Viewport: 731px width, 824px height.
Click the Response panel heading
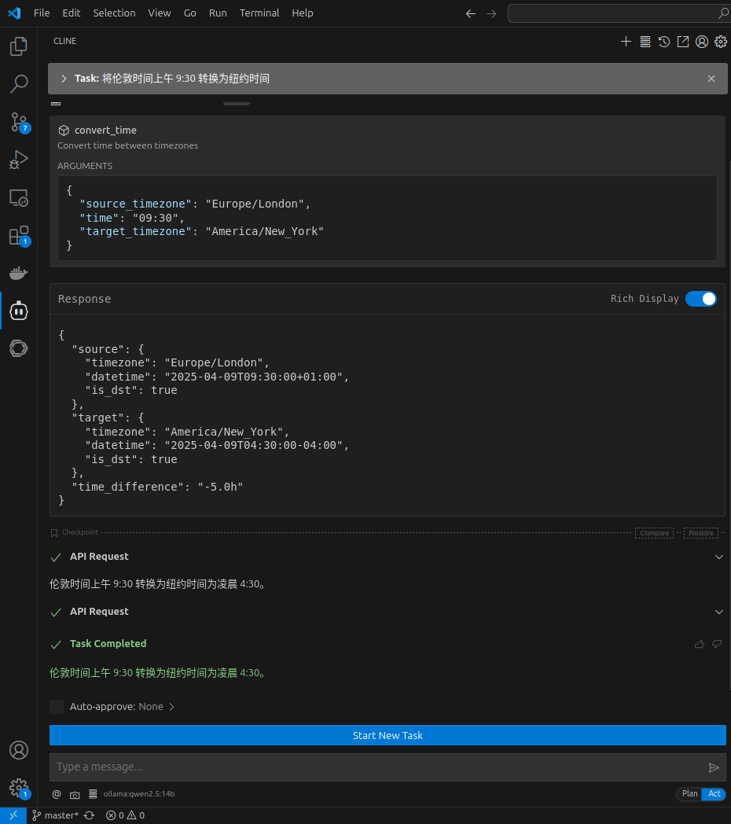coord(84,299)
